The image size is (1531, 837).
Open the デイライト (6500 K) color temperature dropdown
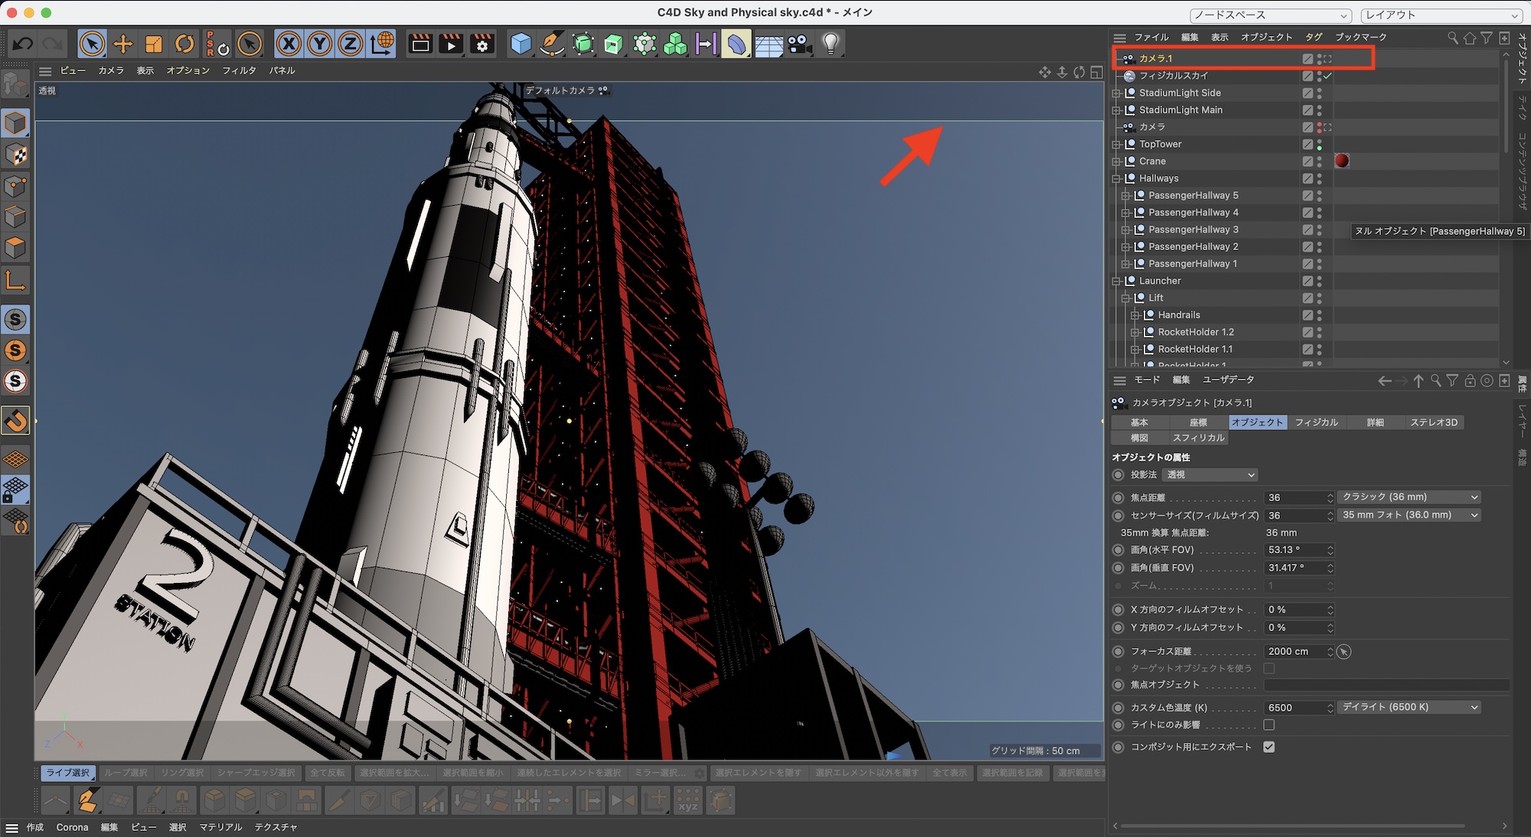coord(1409,707)
